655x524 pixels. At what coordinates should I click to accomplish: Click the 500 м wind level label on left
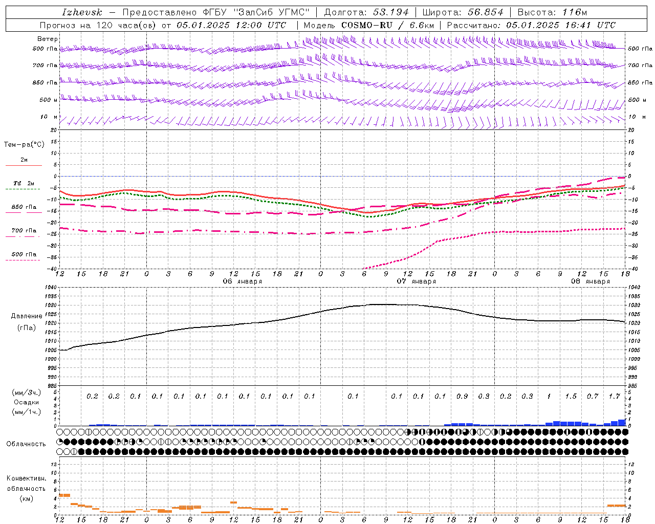point(49,100)
